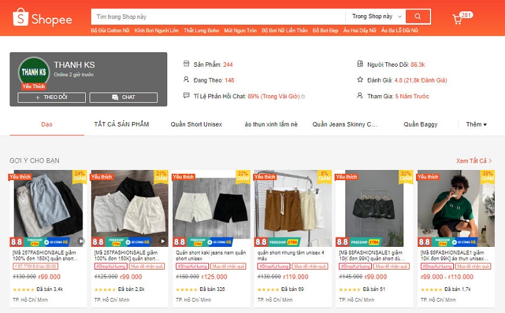505x313 pixels.
Task: Expand the 'Trong Shop này' search scope dropdown
Action: click(x=376, y=16)
